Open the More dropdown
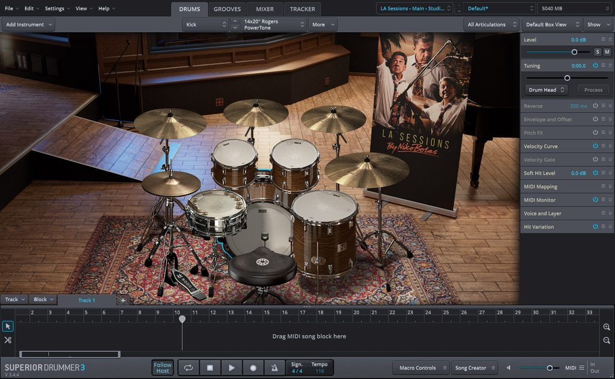 tap(323, 24)
